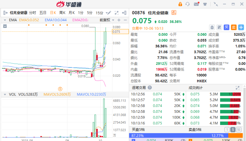Click the stock code 00876
This screenshot has width=246, height=141.
[138, 13]
